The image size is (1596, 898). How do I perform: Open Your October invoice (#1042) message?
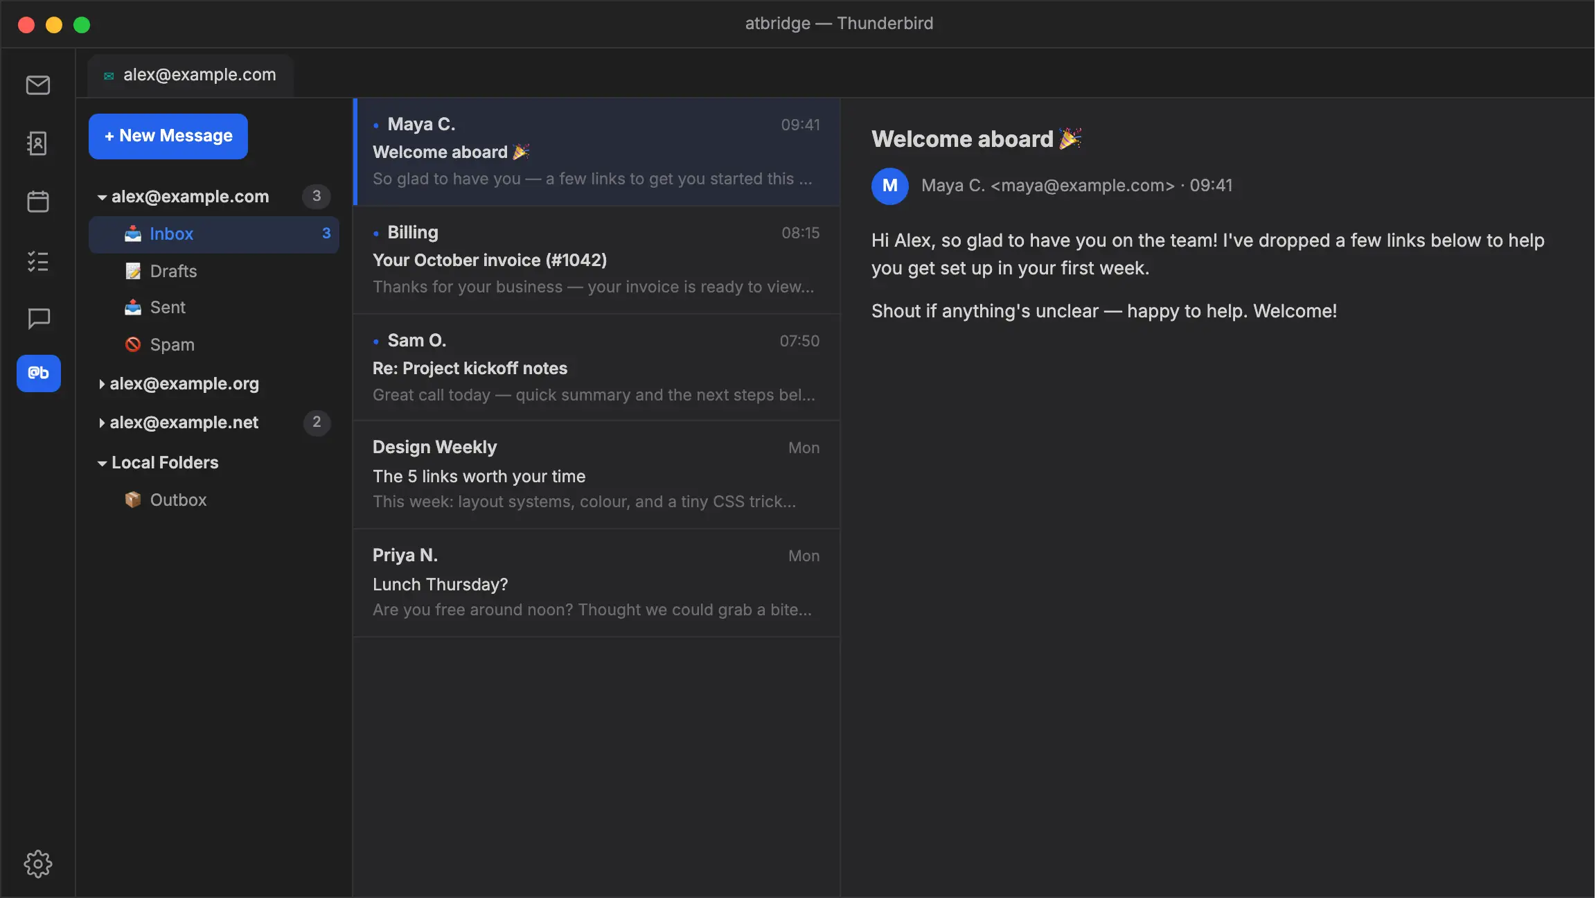pyautogui.click(x=597, y=260)
